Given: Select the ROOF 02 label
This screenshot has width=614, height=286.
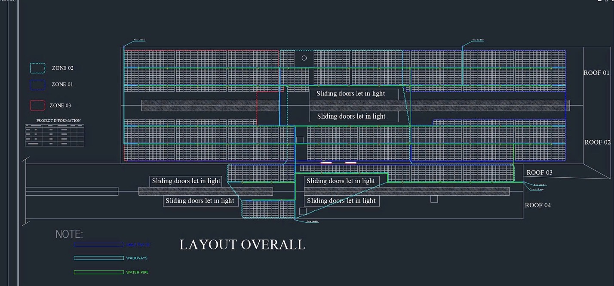Looking at the screenshot, I should pyautogui.click(x=597, y=142).
